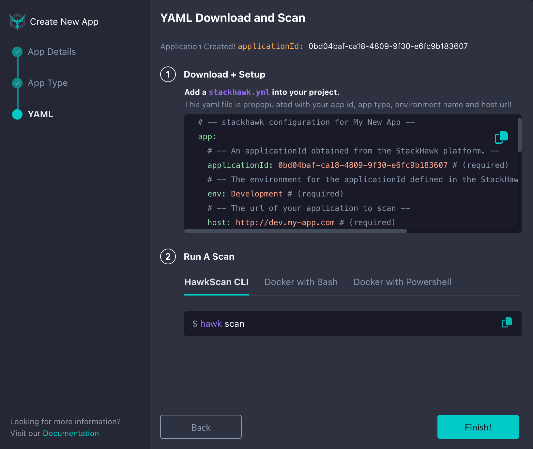Viewport: 533px width, 449px height.
Task: Click the stackhawk.yml file name
Action: tap(239, 92)
